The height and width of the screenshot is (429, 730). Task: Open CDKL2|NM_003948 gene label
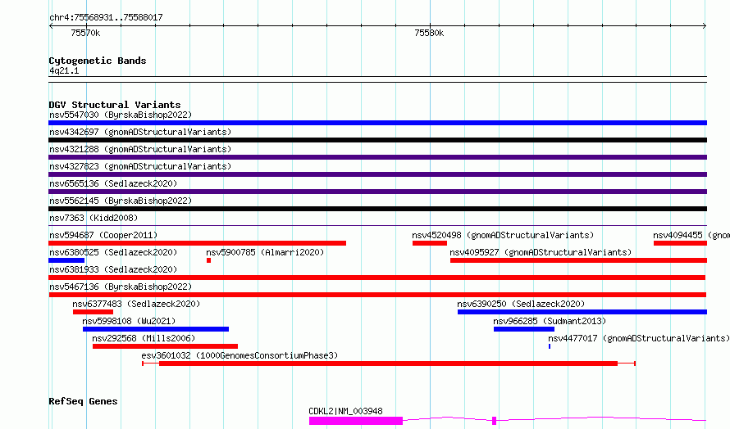tap(345, 411)
